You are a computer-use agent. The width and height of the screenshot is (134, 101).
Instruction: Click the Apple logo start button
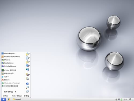3,99
